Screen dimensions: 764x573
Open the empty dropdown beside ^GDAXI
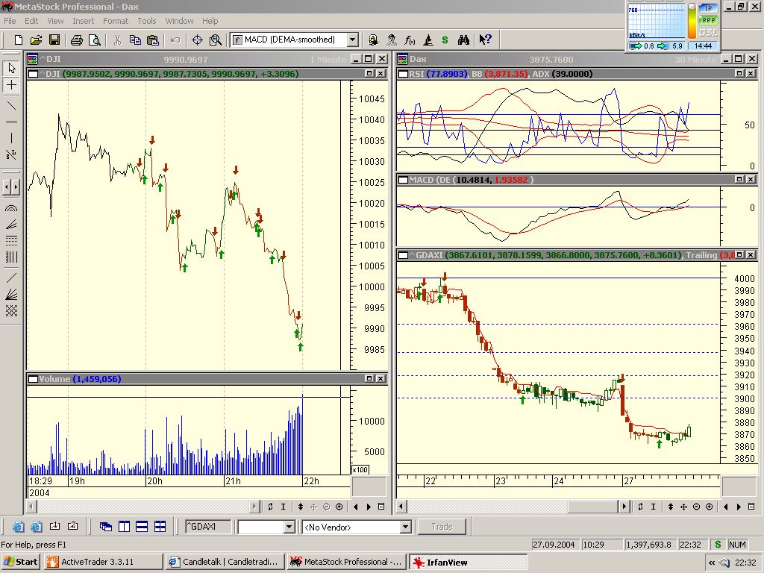(x=289, y=527)
